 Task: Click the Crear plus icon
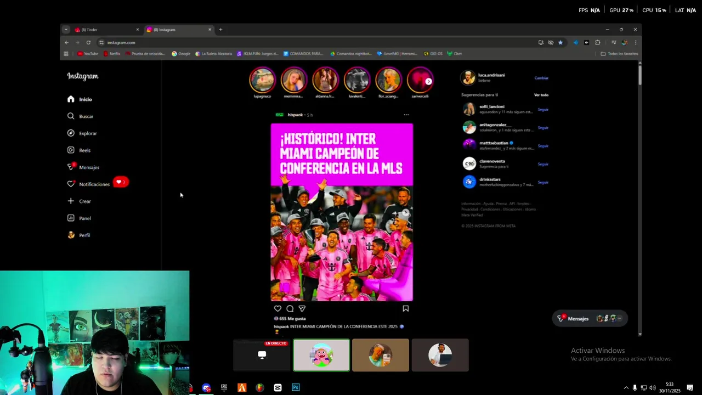71,201
